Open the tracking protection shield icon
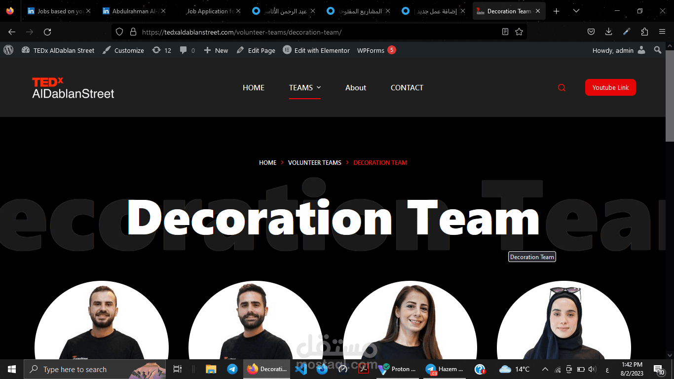 pyautogui.click(x=119, y=32)
